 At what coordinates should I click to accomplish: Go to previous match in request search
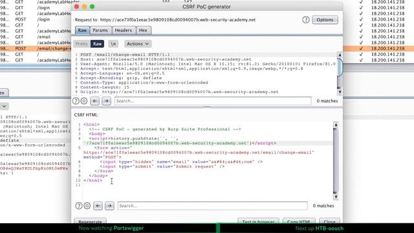click(x=95, y=101)
